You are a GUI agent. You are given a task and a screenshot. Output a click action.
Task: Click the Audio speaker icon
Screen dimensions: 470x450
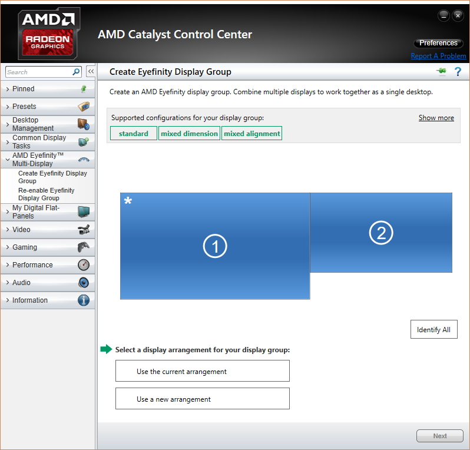84,283
